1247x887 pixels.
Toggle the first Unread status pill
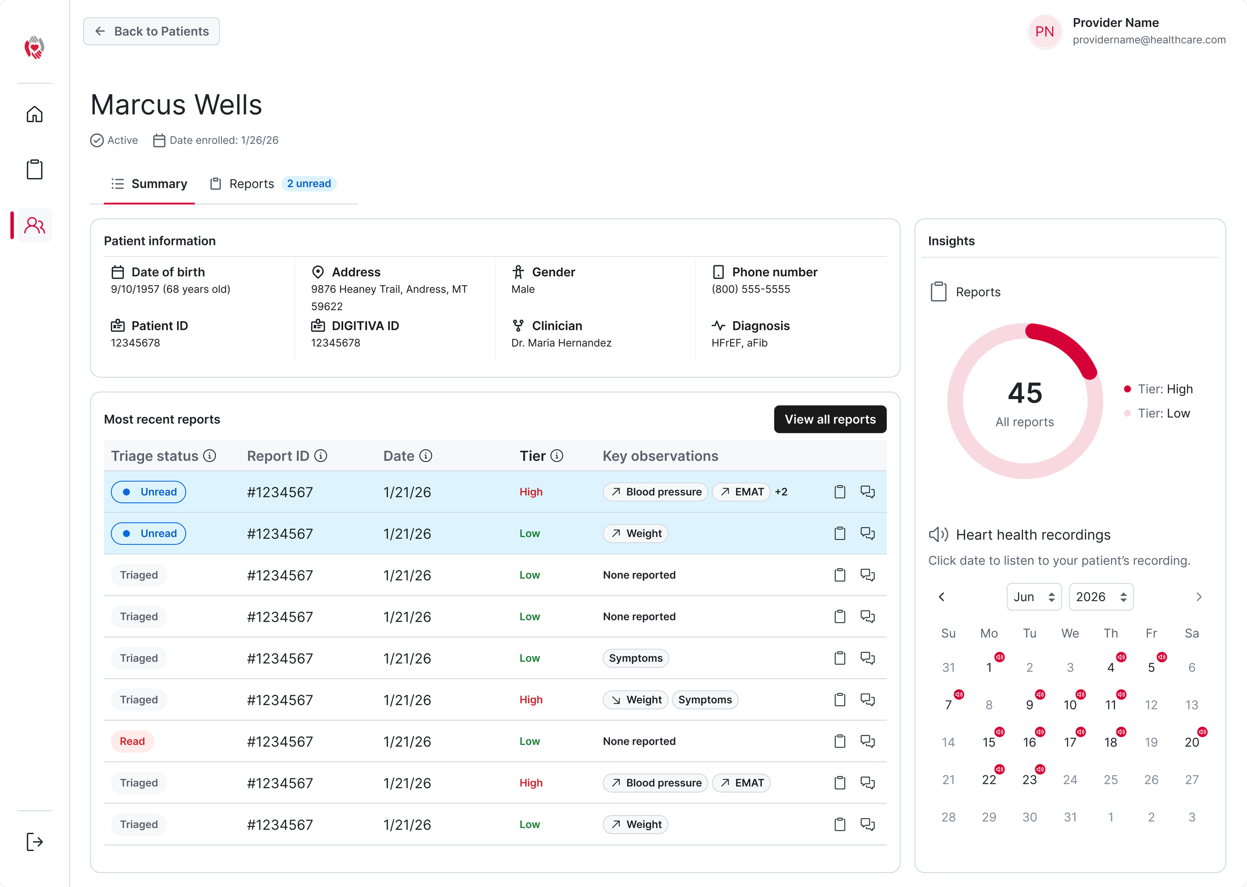click(x=149, y=491)
